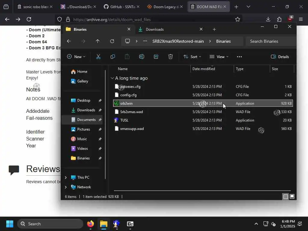List all Firefox tabs dropdown
Image resolution: width=308 pixels, height=231 pixels.
(248, 7)
